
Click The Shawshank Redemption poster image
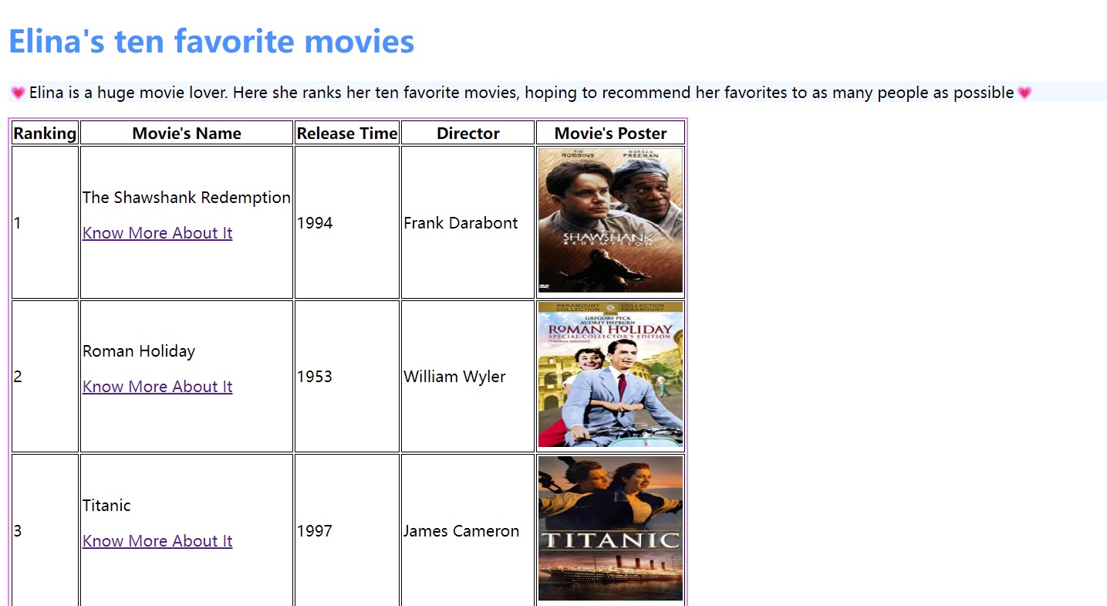pyautogui.click(x=610, y=221)
